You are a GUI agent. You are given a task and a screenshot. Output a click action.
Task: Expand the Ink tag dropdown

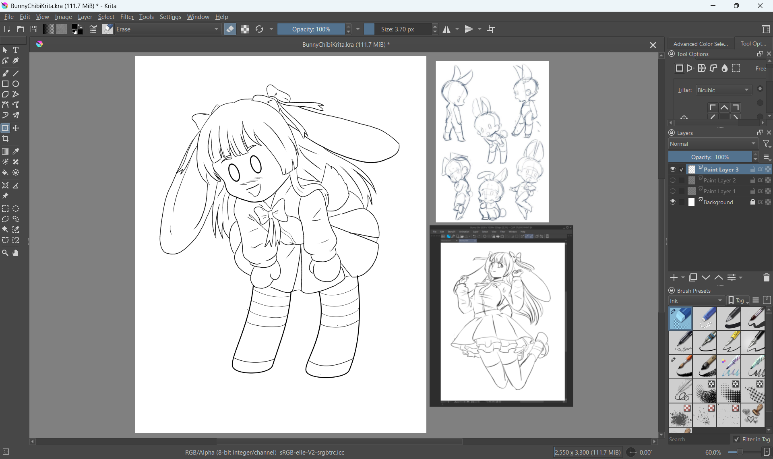tap(696, 301)
